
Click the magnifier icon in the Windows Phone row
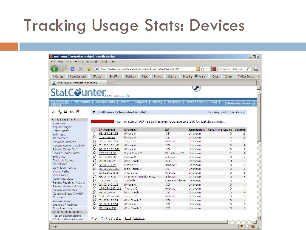click(x=94, y=180)
